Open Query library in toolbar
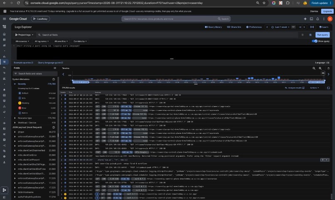The image size is (335, 200). point(213,27)
